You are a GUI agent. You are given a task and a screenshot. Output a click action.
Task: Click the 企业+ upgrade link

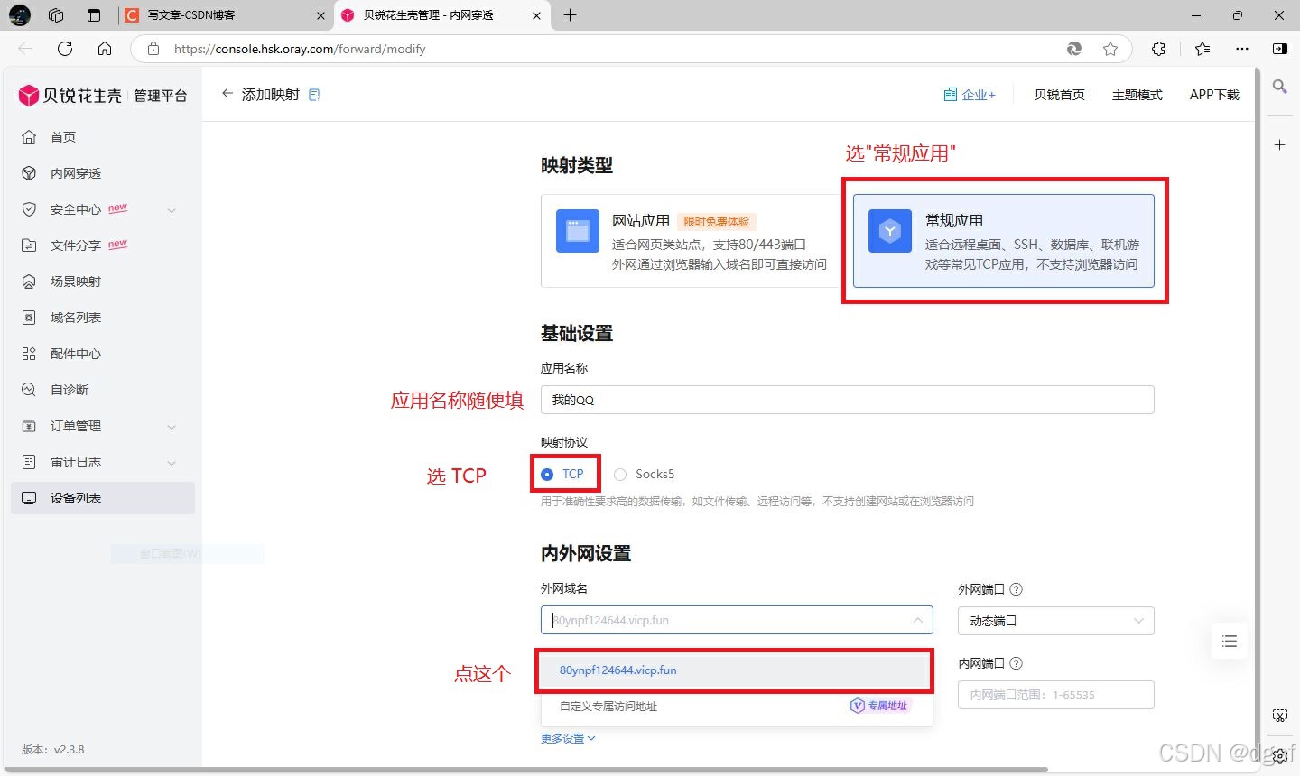(x=970, y=94)
